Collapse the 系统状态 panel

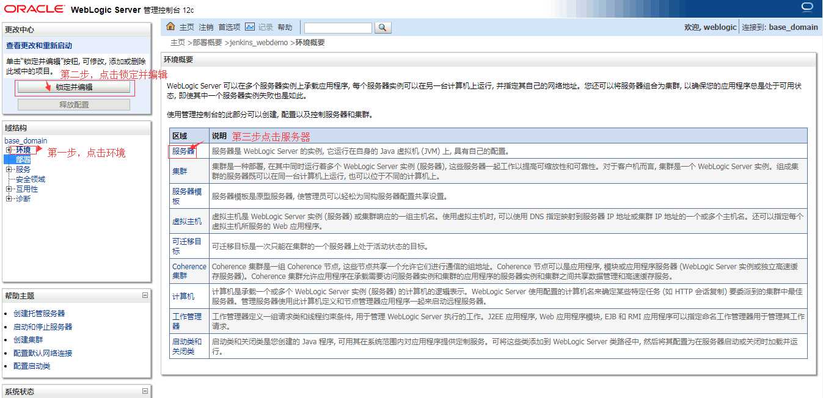[x=145, y=391]
